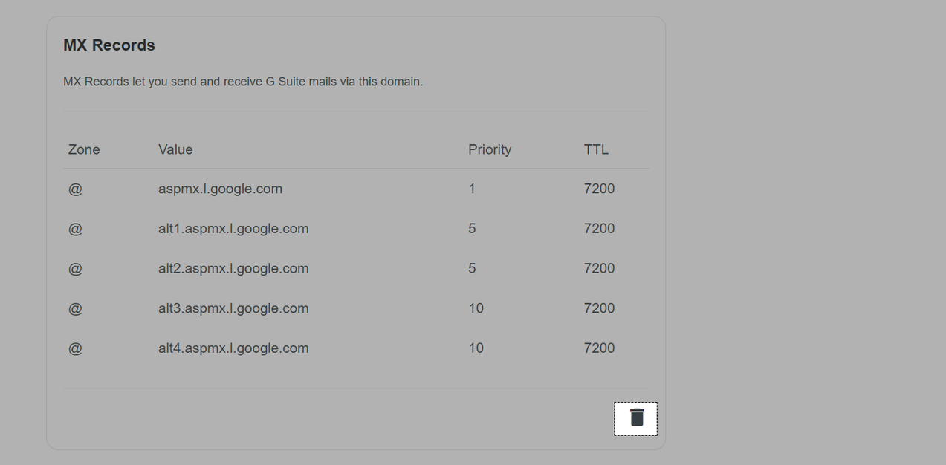946x465 pixels.
Task: Select the alt3.aspmx.l.google.com record value
Action: point(233,308)
